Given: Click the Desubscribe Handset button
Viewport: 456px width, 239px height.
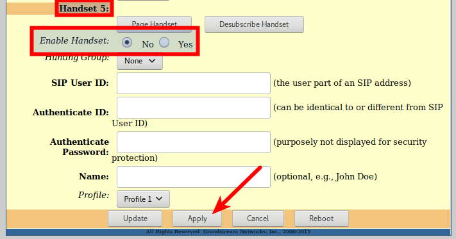Looking at the screenshot, I should tap(254, 24).
